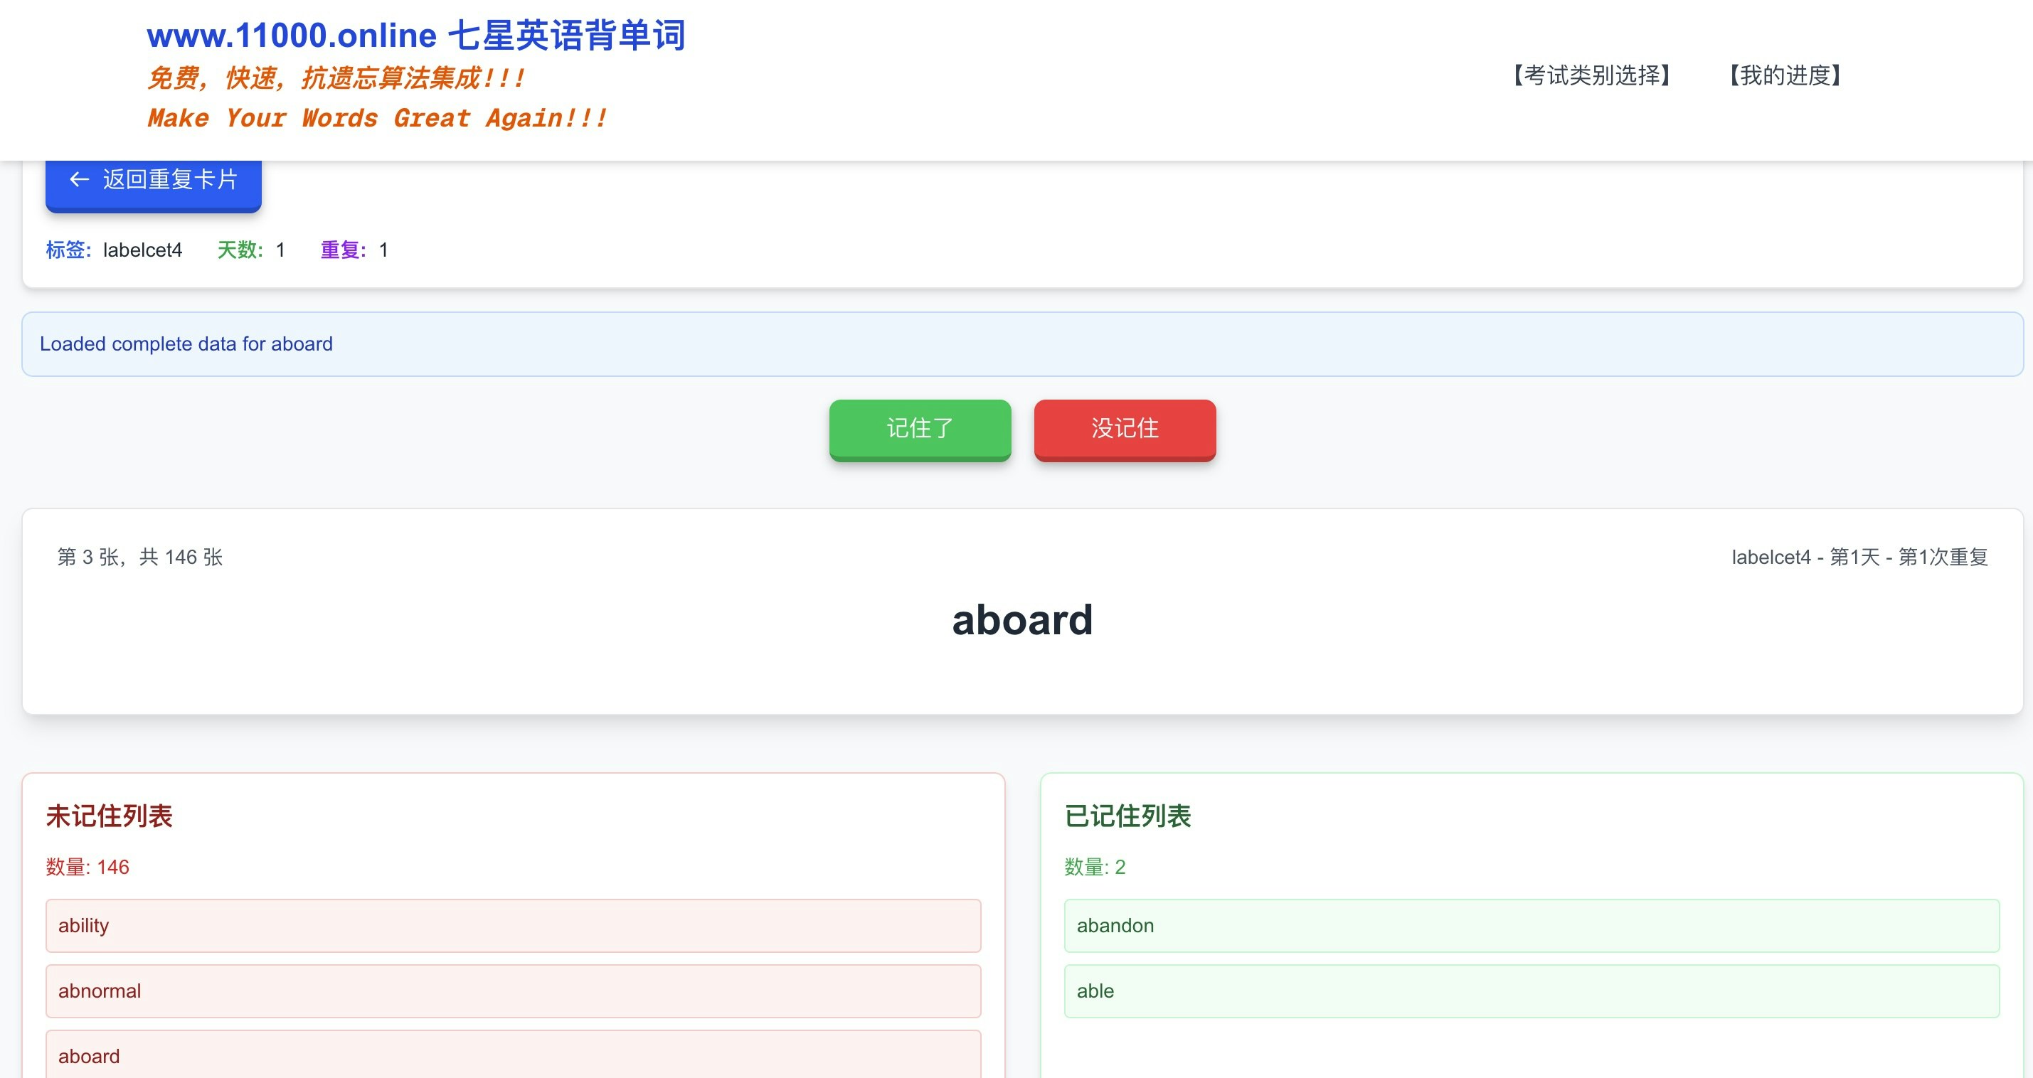
Task: Click the 第 3 张，共 146 张 counter
Action: click(139, 557)
